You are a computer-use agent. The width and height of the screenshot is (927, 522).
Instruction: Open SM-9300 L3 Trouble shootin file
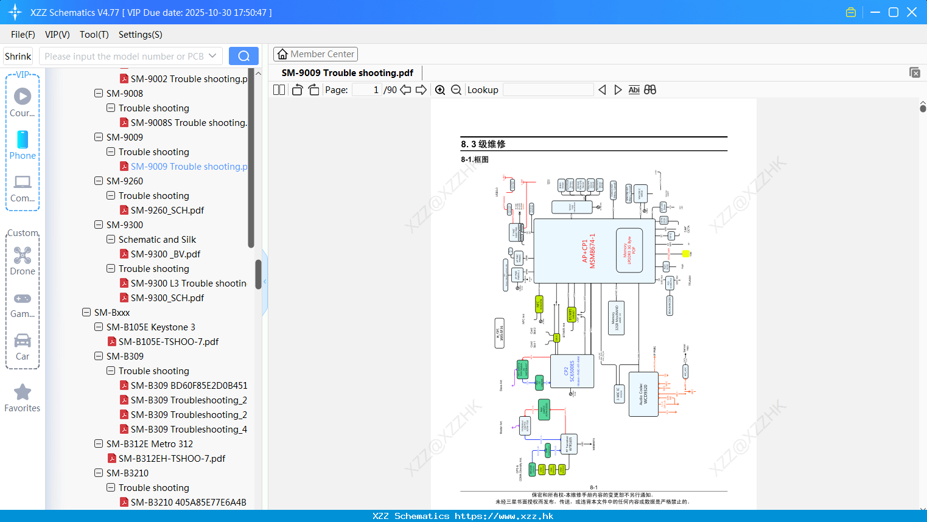point(183,284)
